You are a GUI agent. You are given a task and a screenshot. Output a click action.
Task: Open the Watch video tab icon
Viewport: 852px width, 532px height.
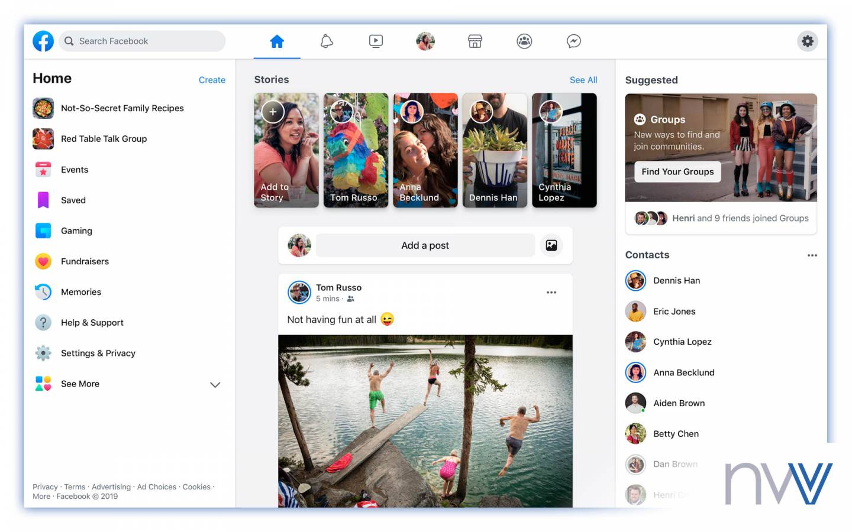click(x=376, y=41)
